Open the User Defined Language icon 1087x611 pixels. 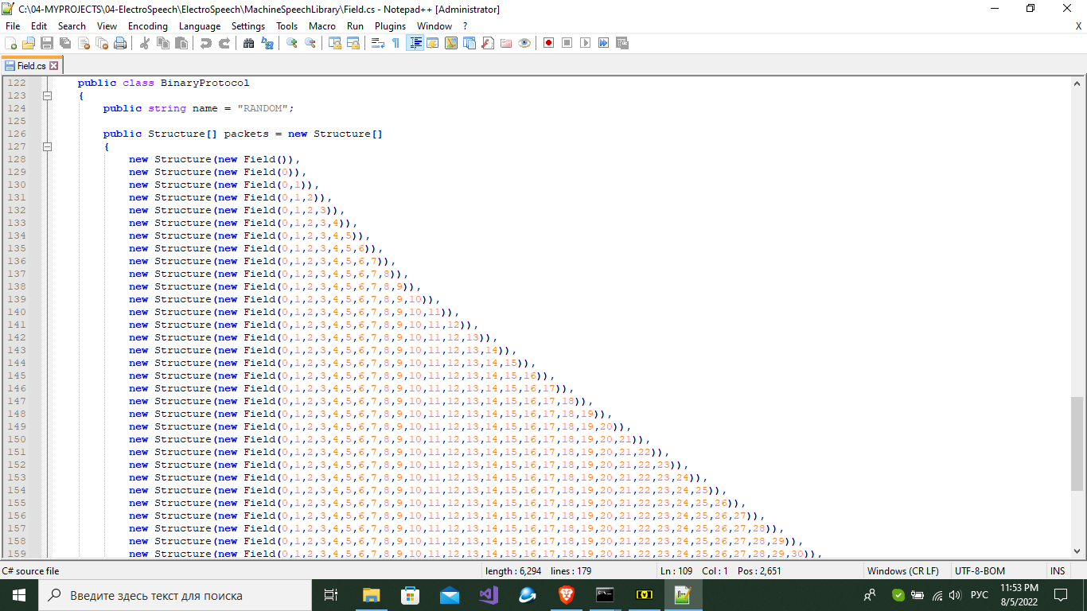pos(433,43)
